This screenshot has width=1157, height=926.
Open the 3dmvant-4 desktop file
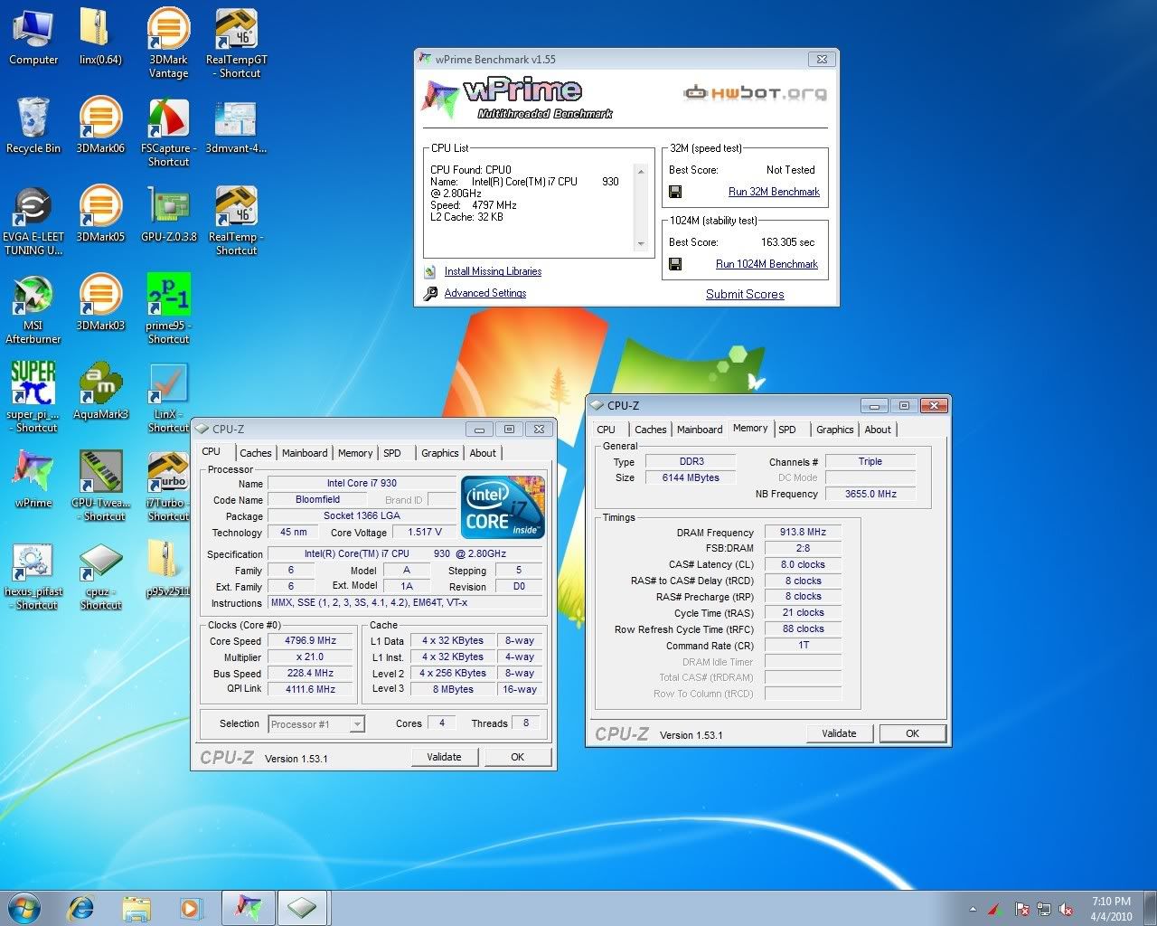tap(236, 126)
